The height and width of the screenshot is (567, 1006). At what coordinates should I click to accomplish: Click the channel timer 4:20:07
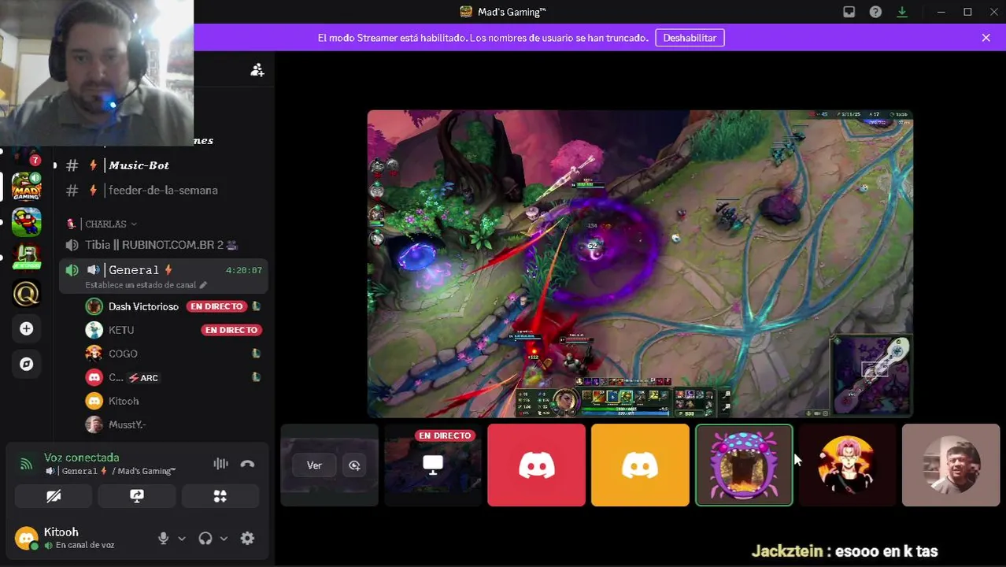pos(244,270)
